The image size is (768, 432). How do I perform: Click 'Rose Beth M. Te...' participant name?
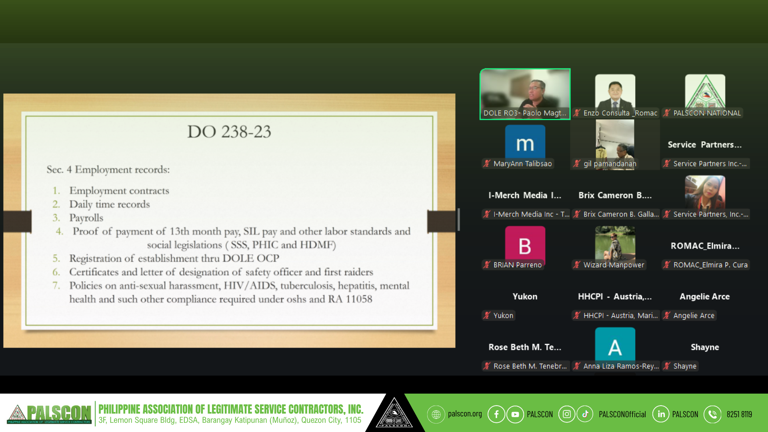525,347
